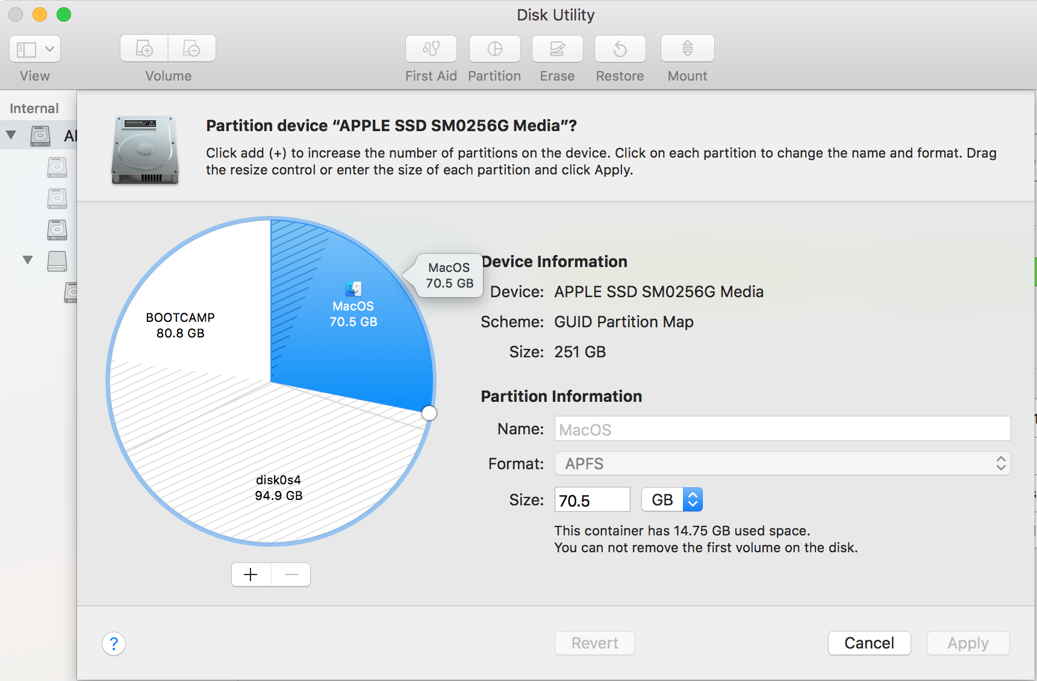Screen dimensions: 1037x681
Task: Click the minus button to remove partition
Action: [291, 575]
